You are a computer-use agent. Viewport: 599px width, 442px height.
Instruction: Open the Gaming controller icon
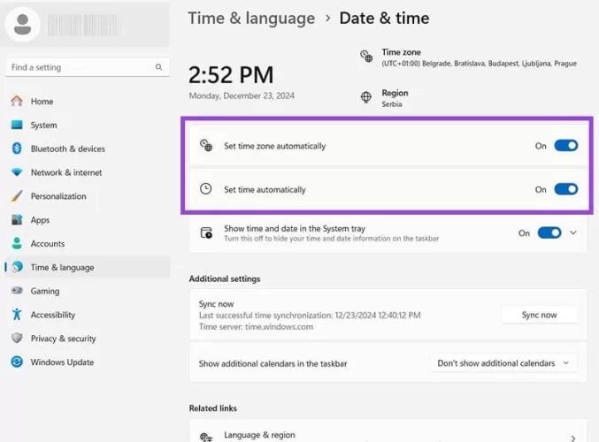click(x=17, y=291)
